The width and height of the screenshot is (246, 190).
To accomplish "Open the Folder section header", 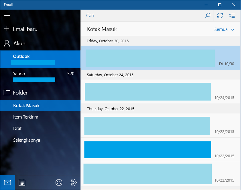I will point(20,93).
